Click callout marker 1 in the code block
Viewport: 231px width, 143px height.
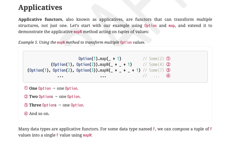tap(168, 58)
